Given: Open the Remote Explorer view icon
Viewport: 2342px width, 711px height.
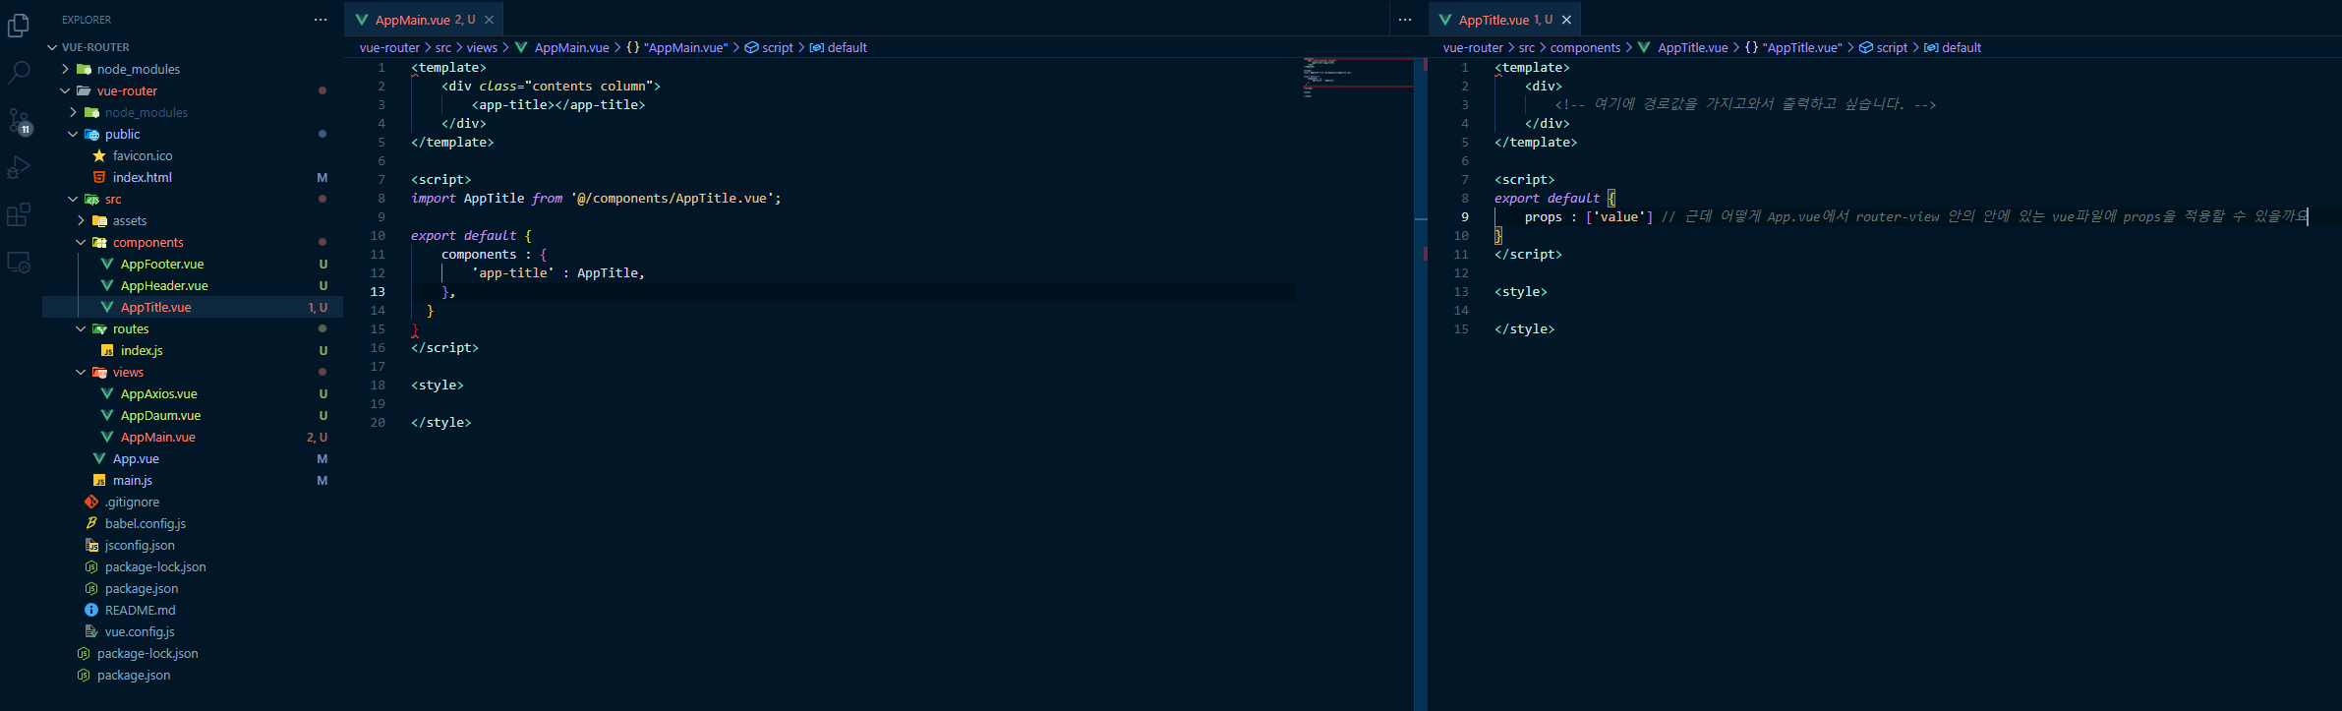Looking at the screenshot, I should point(18,263).
